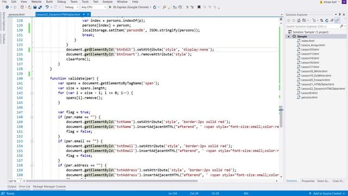Click Add to Source Control in status bar
Image resolution: width=348 pixels, height=196 pixels.
pos(327,194)
